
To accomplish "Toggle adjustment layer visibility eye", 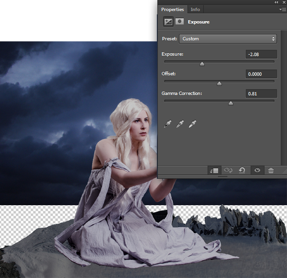I will pyautogui.click(x=257, y=171).
